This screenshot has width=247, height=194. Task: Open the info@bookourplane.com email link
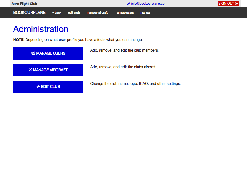pos(149,3)
